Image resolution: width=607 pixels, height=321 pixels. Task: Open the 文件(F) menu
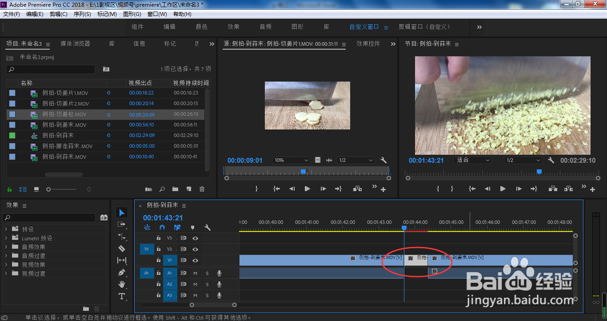pos(12,14)
